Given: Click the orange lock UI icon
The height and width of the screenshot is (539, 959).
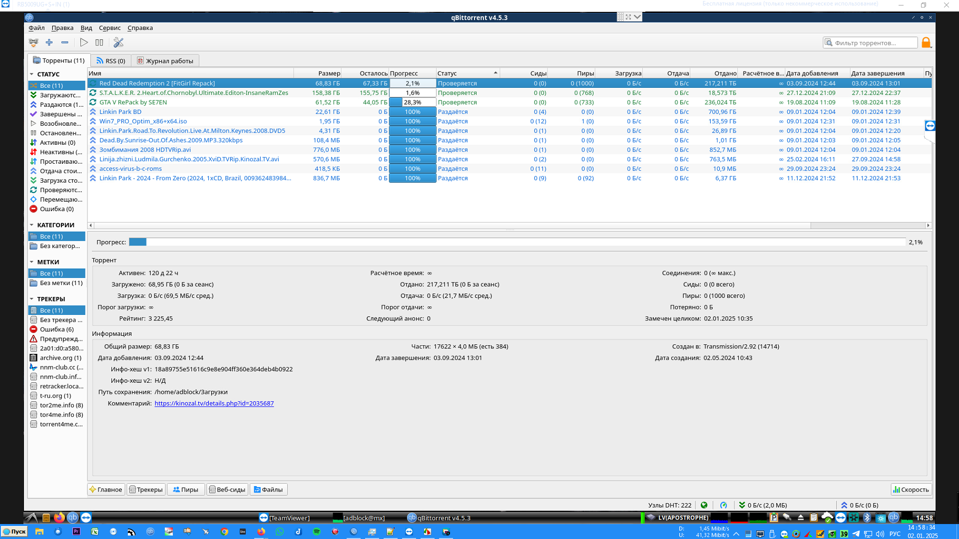Looking at the screenshot, I should click(926, 42).
